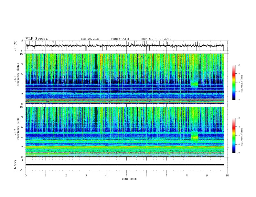Click the flat ch.3 voltage trace
This screenshot has height=197, width=256.
[x=124, y=165]
